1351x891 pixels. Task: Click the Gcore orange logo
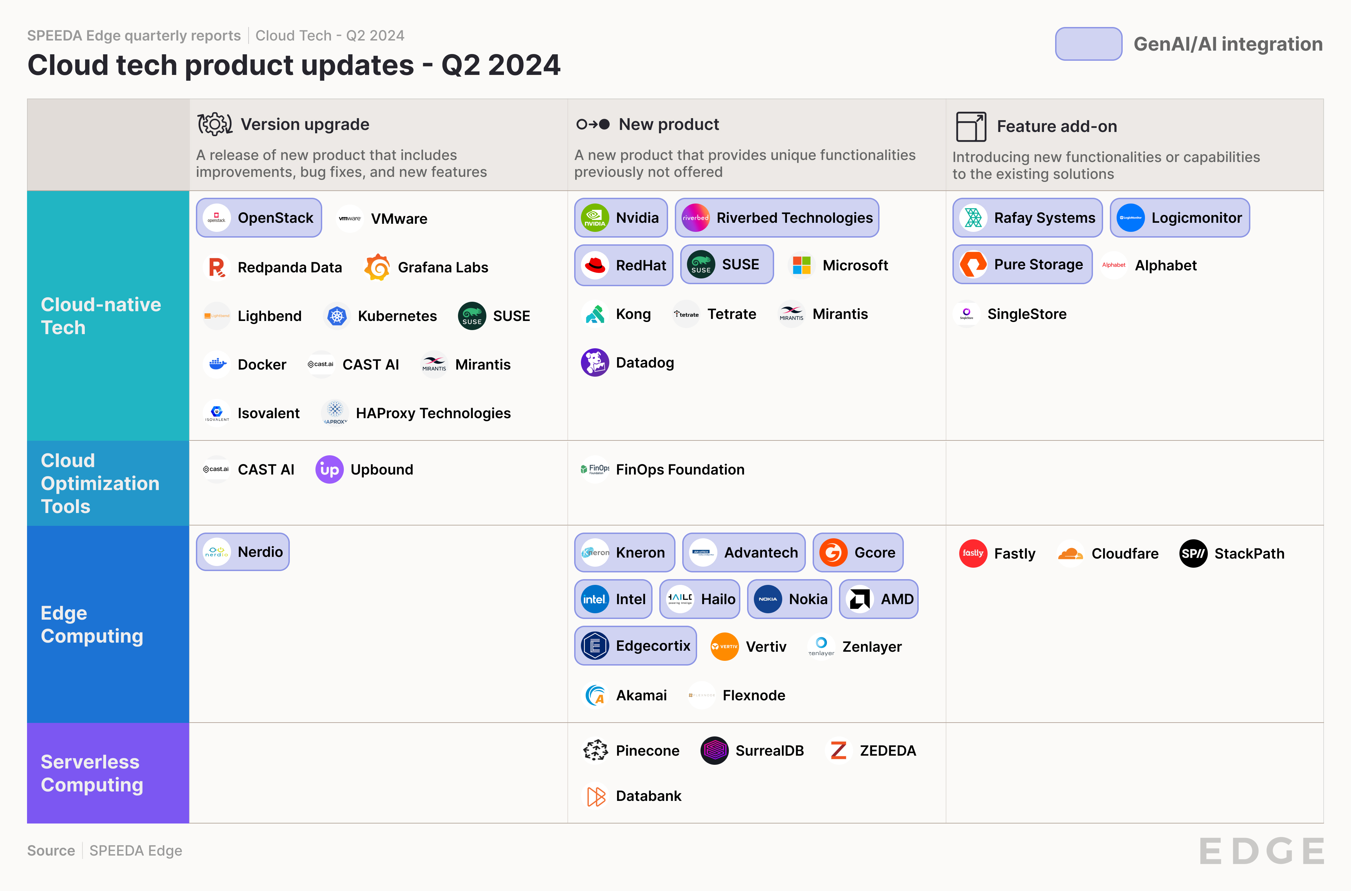pos(834,552)
